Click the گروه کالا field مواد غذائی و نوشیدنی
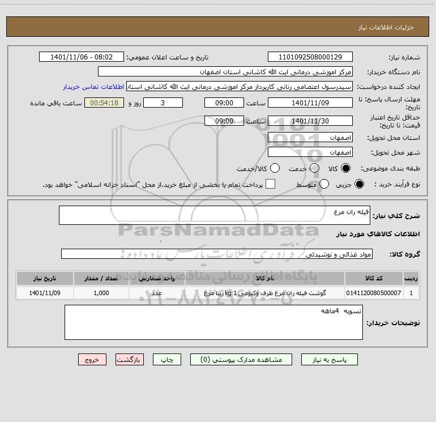This screenshot has width=436, height=422. click(217, 254)
